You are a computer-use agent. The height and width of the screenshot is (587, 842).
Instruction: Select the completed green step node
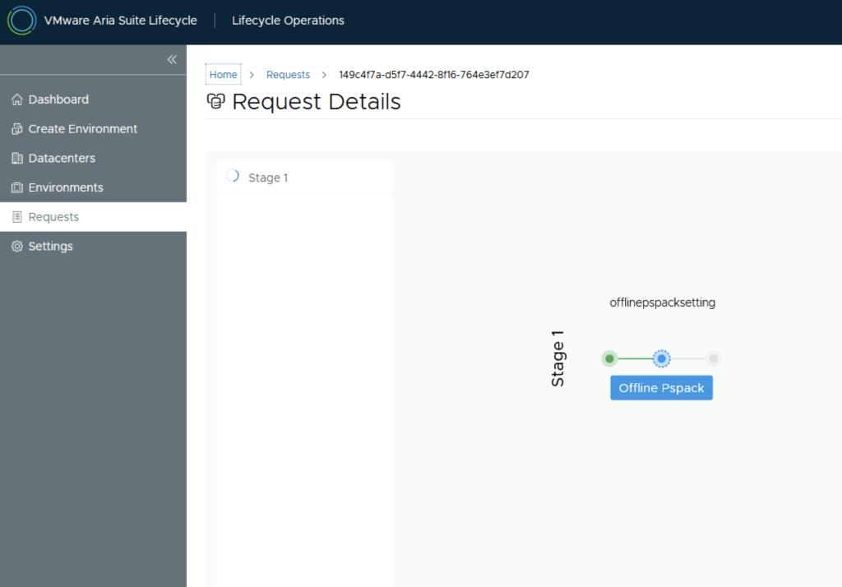coord(609,358)
